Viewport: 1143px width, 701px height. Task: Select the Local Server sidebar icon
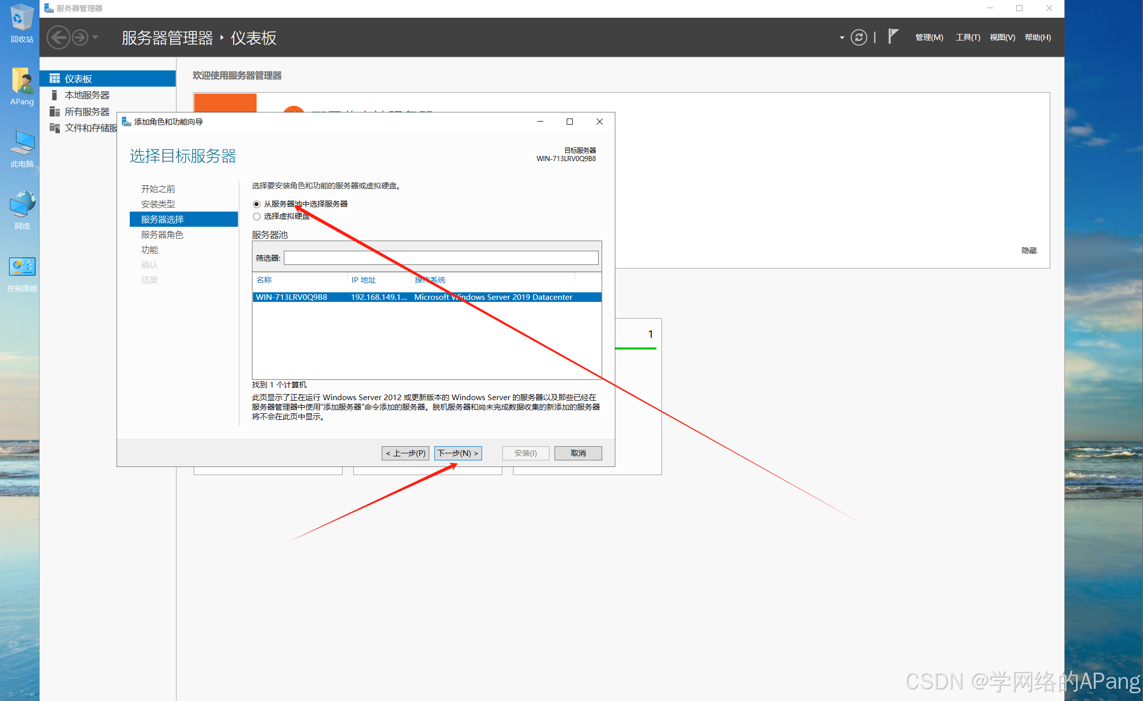coord(55,95)
